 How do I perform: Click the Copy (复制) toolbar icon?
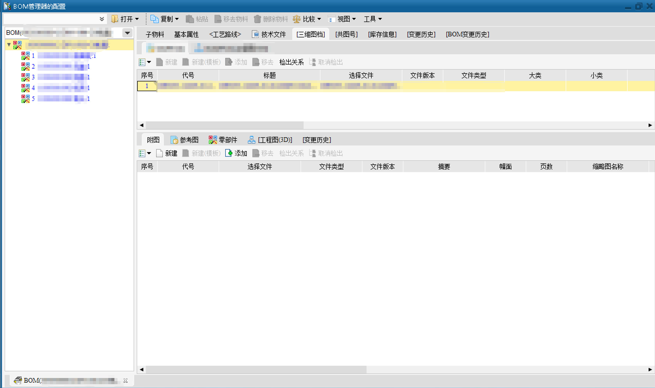(x=154, y=19)
